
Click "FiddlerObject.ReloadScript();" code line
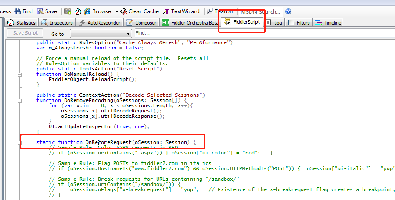93,79
